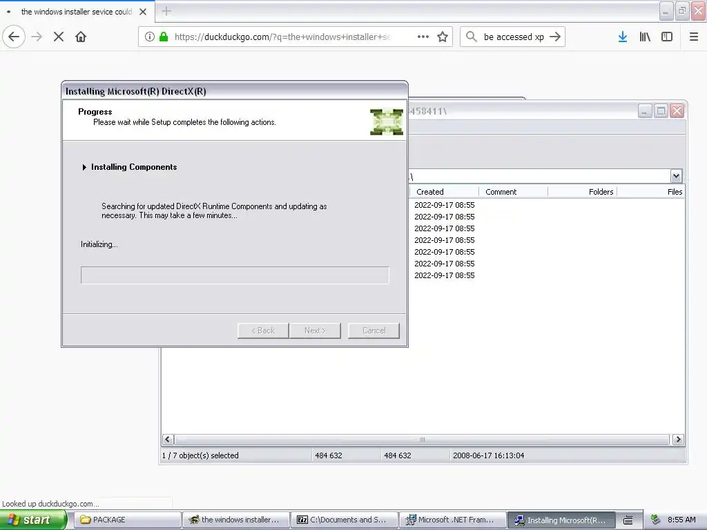
Task: Open the page actions three-dot menu
Action: pyautogui.click(x=423, y=37)
